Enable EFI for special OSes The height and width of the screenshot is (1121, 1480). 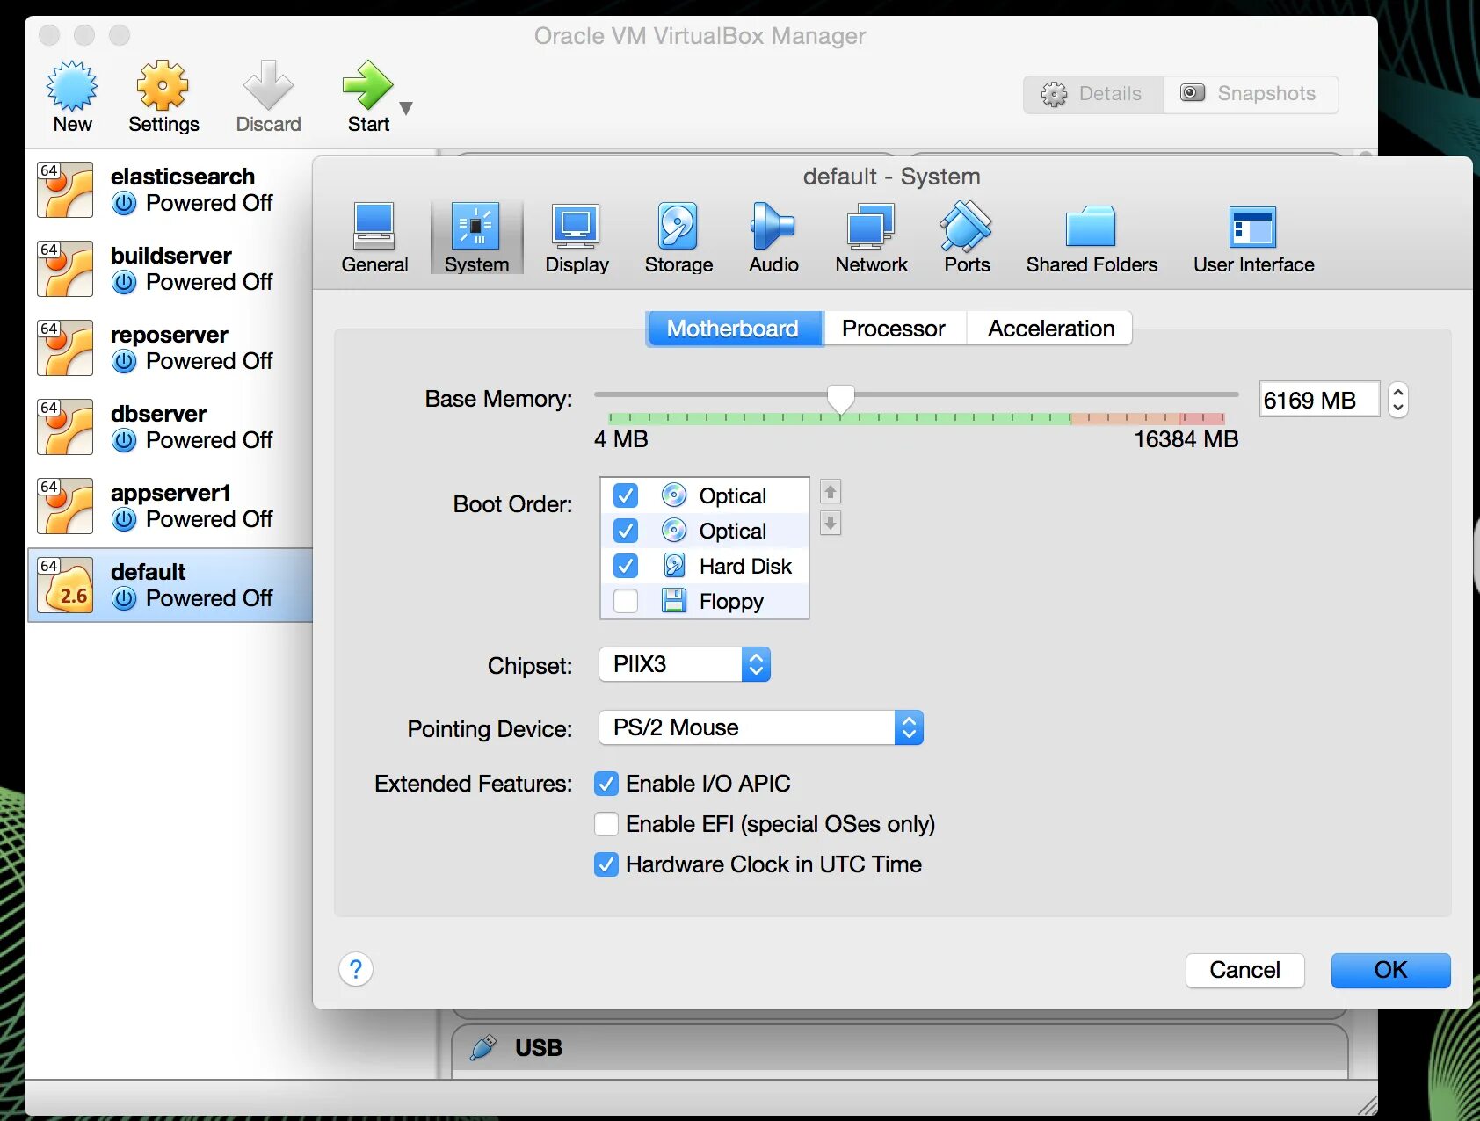(606, 824)
